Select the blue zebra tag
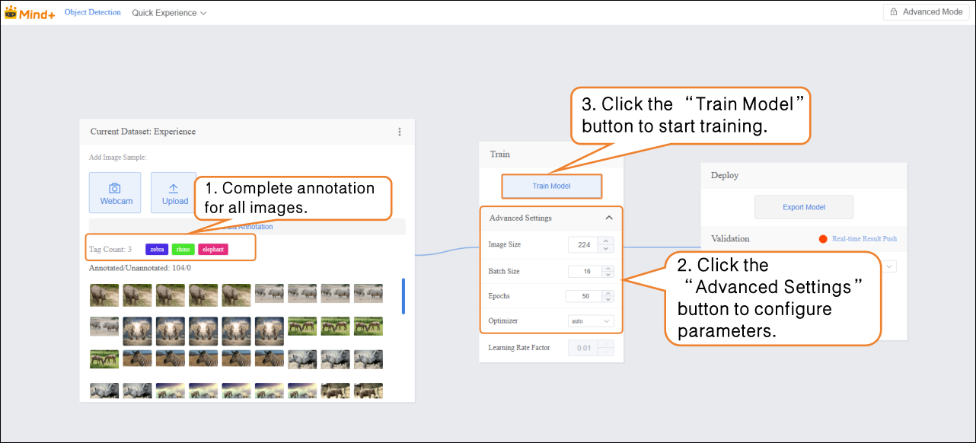This screenshot has height=443, width=976. tap(157, 249)
